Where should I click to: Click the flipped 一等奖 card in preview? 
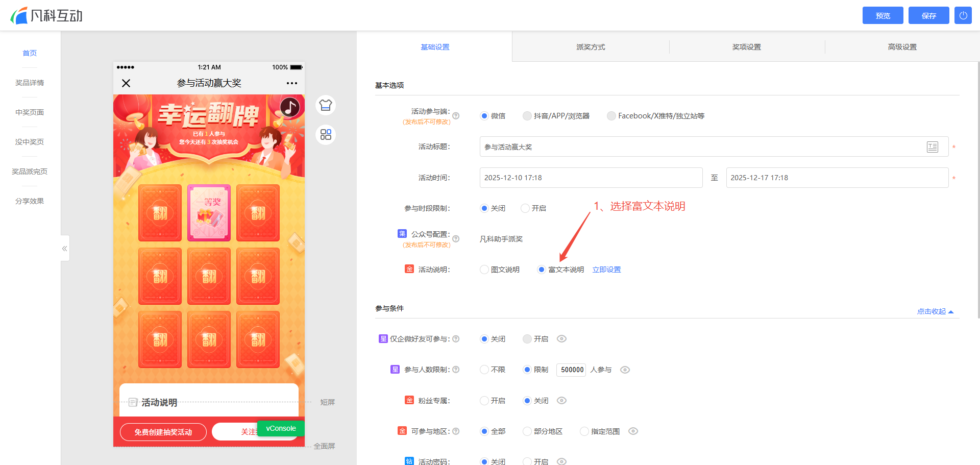(209, 212)
